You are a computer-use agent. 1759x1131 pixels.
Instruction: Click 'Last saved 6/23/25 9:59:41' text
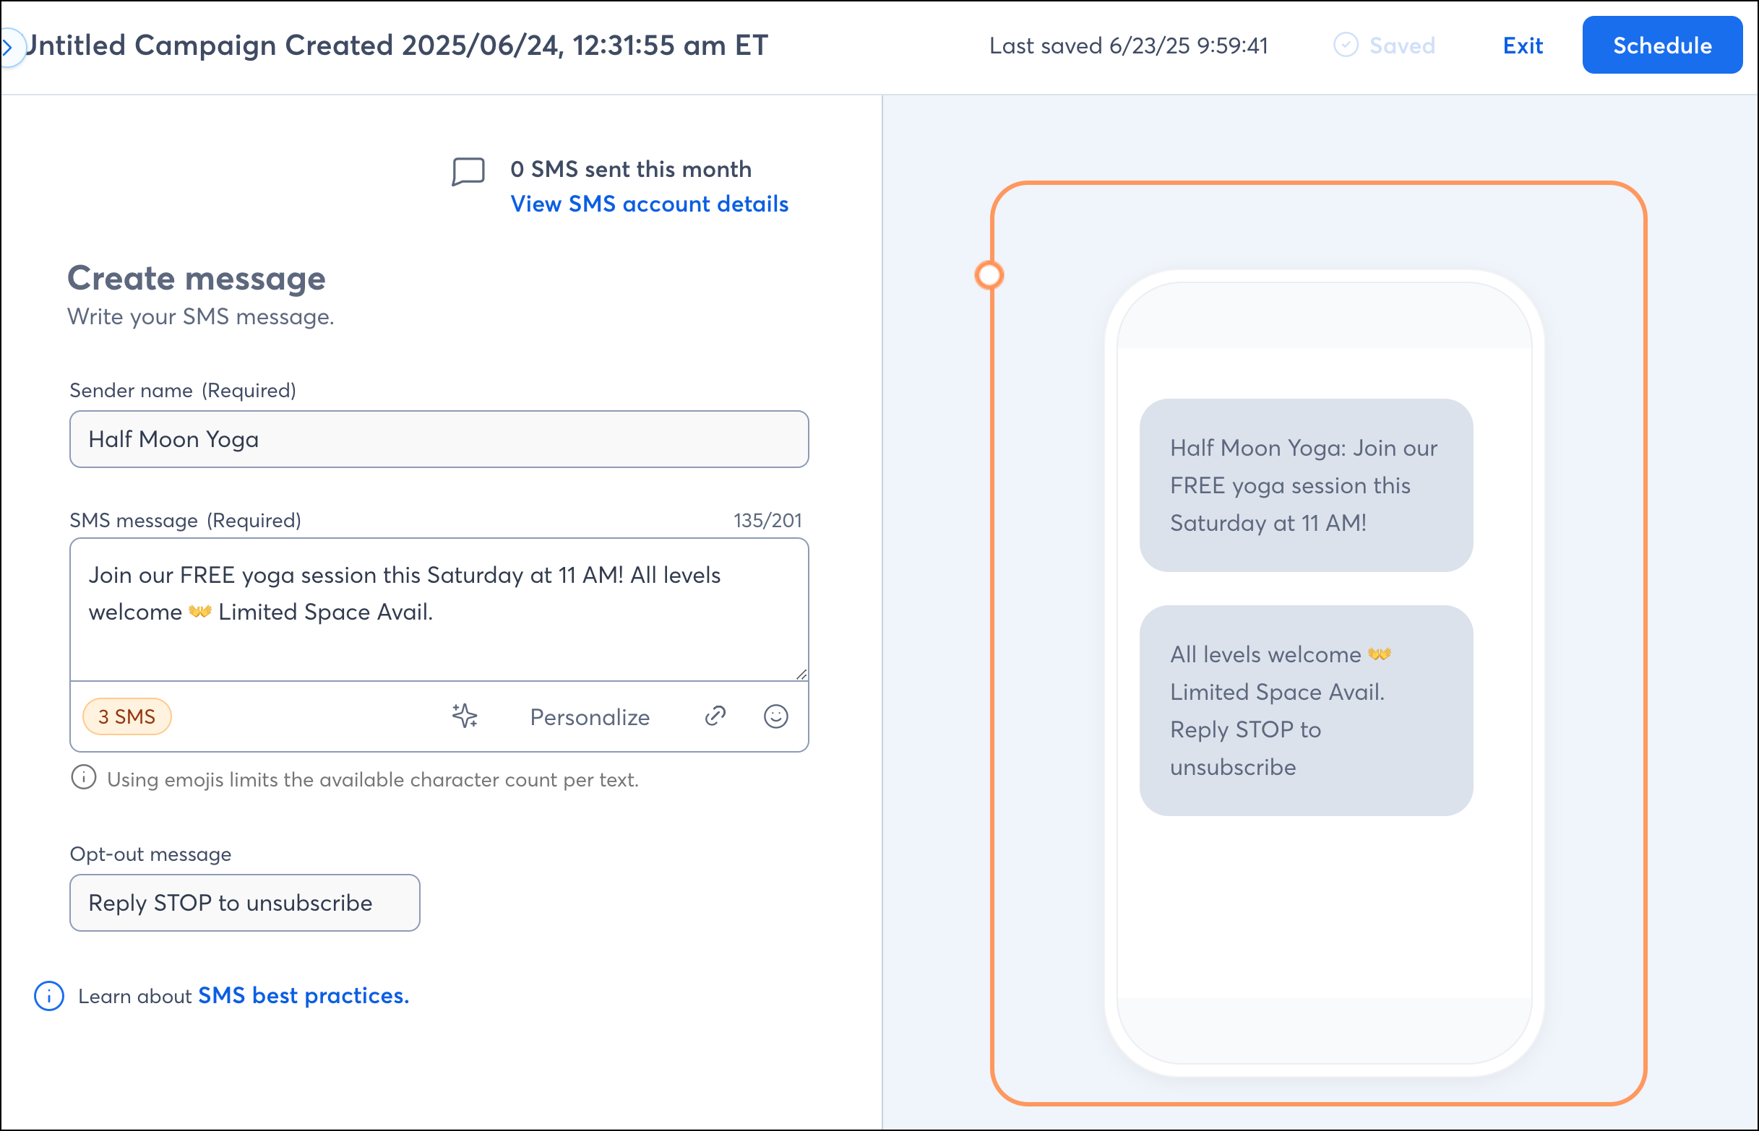tap(1129, 45)
